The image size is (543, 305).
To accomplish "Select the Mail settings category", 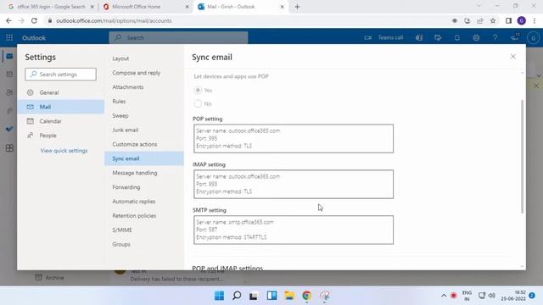I will [60, 107].
